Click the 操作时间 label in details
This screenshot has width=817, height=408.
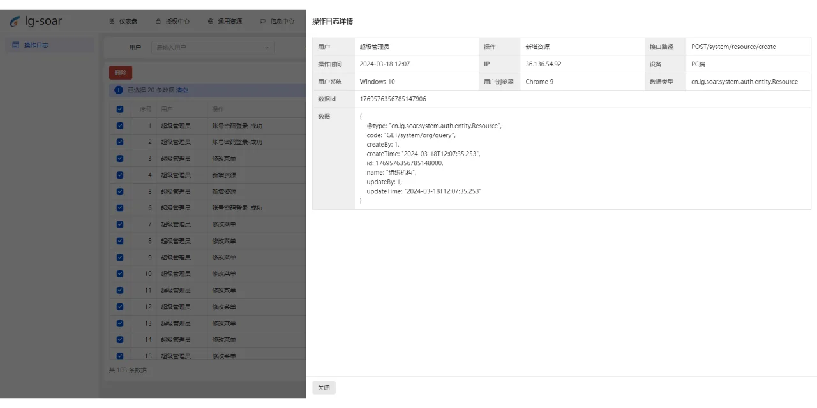(x=330, y=64)
